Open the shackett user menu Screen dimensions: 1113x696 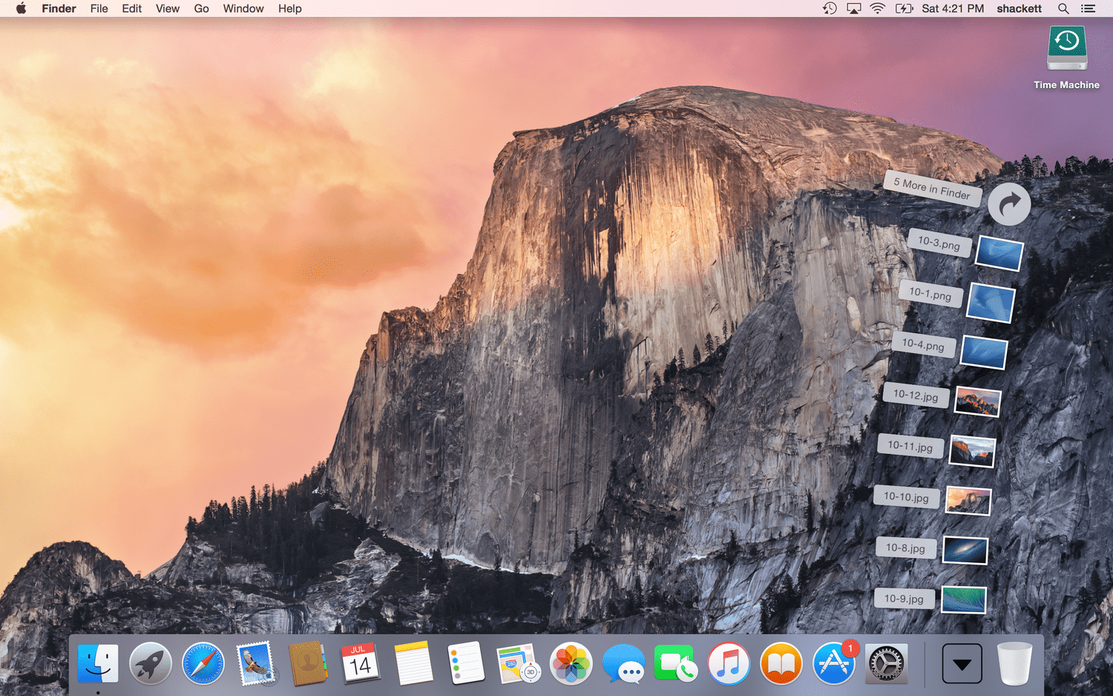(x=1019, y=8)
